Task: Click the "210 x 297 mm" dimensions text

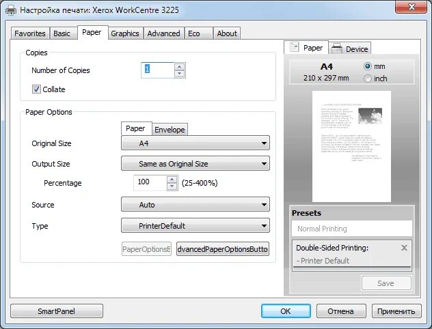Action: 326,78
